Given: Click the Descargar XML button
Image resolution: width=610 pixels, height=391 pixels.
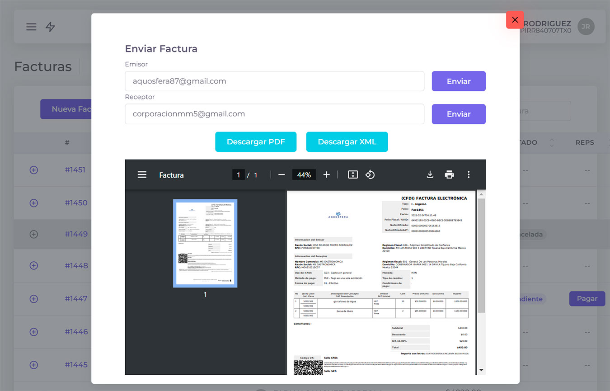Looking at the screenshot, I should pos(347,142).
